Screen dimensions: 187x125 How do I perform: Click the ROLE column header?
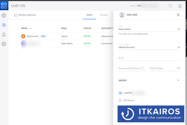coord(64,28)
